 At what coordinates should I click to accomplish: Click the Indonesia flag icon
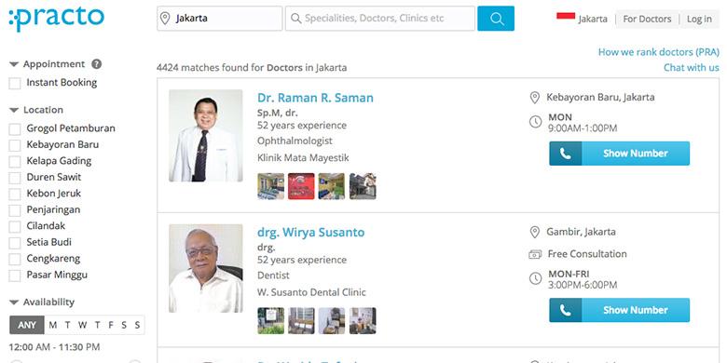566,16
